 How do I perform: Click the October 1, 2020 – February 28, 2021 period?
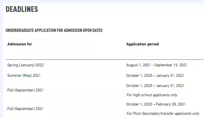tap(156, 104)
